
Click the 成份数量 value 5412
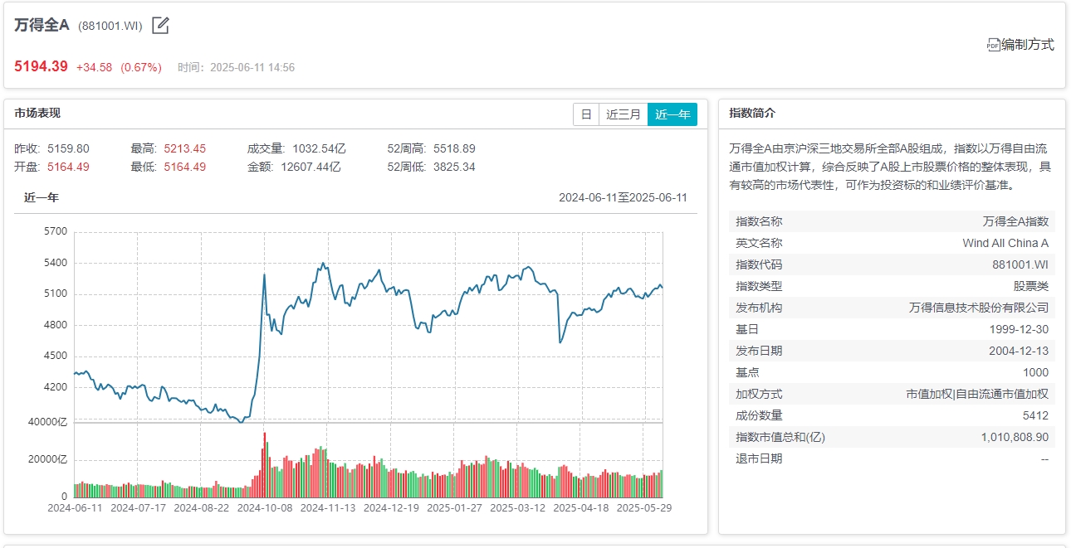tap(1035, 415)
